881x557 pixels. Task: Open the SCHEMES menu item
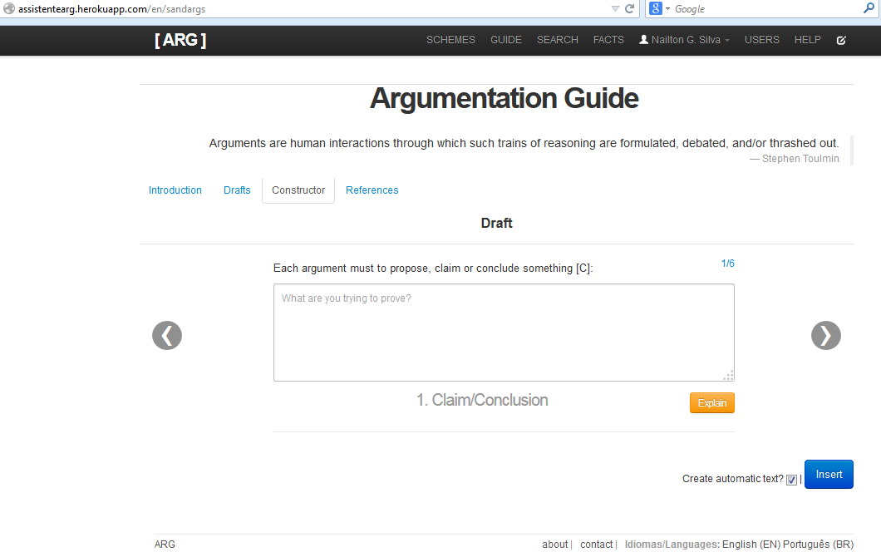(450, 40)
